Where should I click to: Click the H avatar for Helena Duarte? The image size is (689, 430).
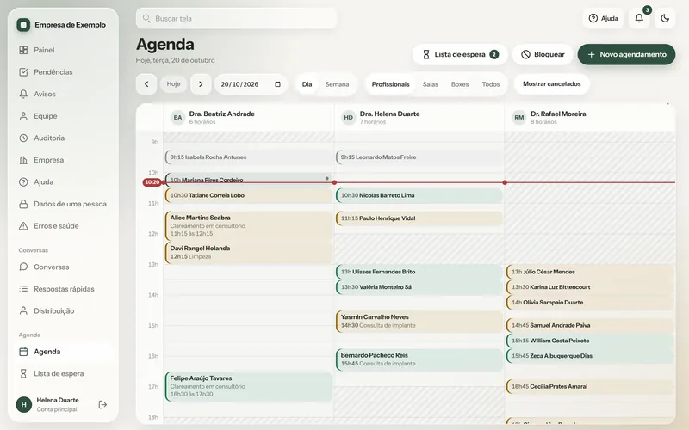[x=24, y=404]
